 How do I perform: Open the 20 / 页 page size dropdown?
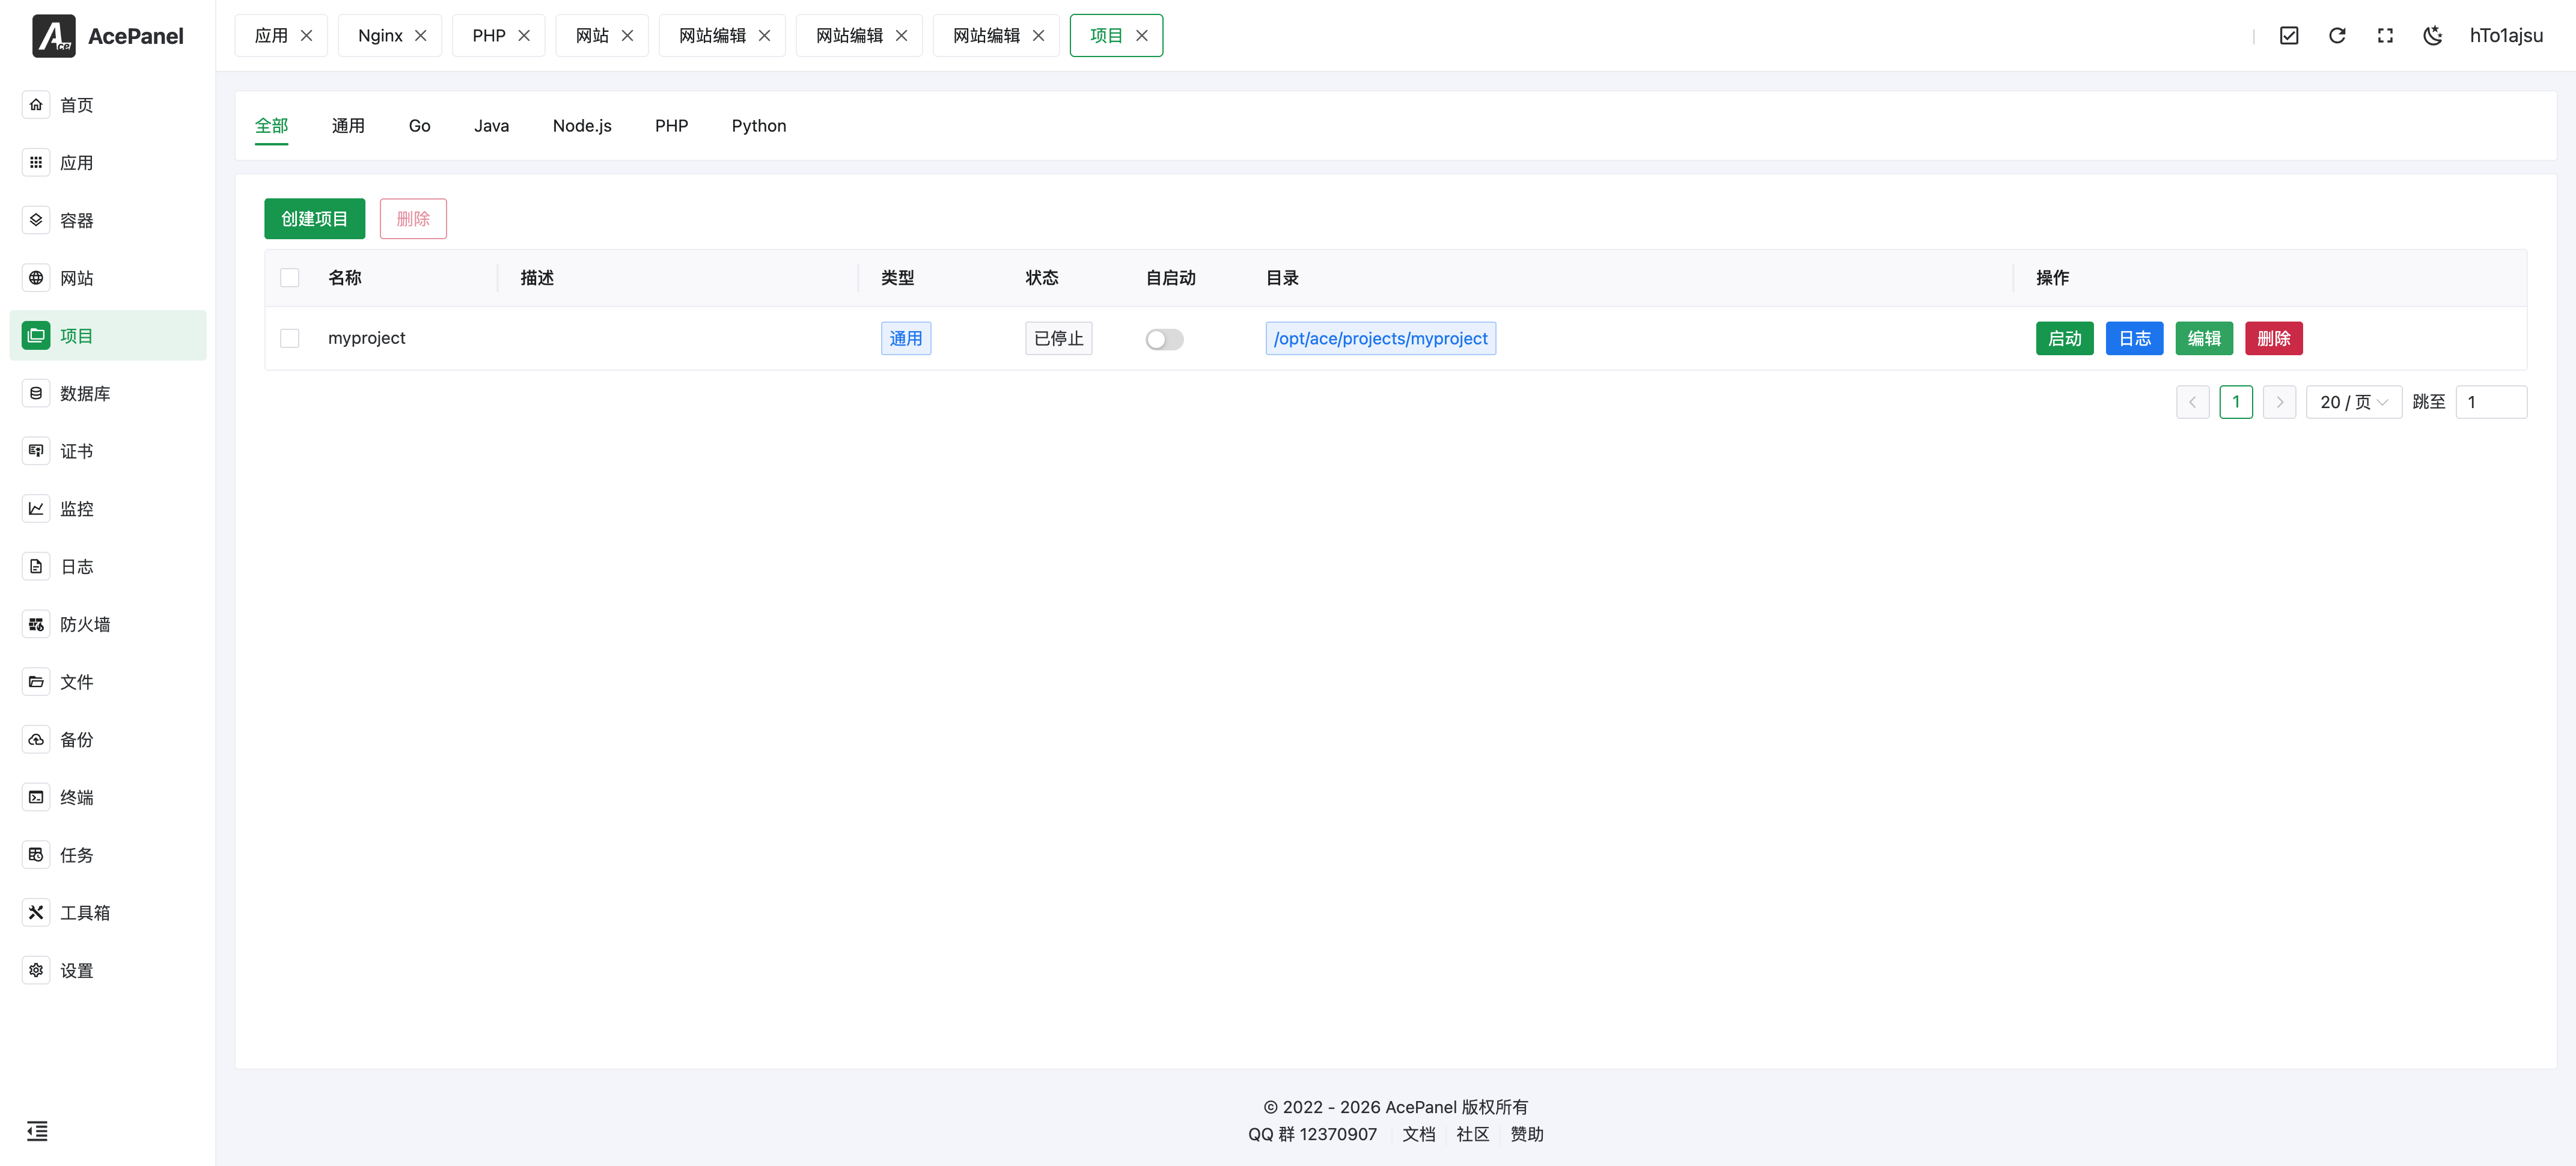click(2353, 402)
